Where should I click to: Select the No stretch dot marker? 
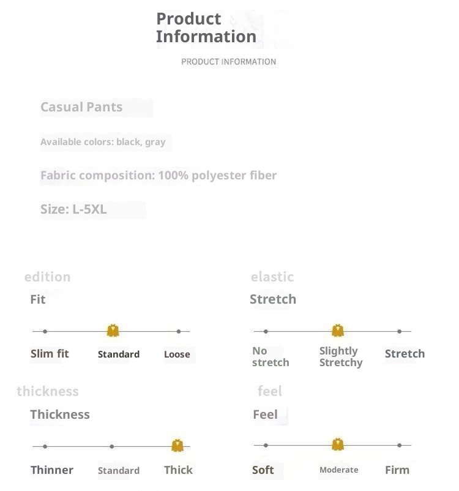coord(266,331)
